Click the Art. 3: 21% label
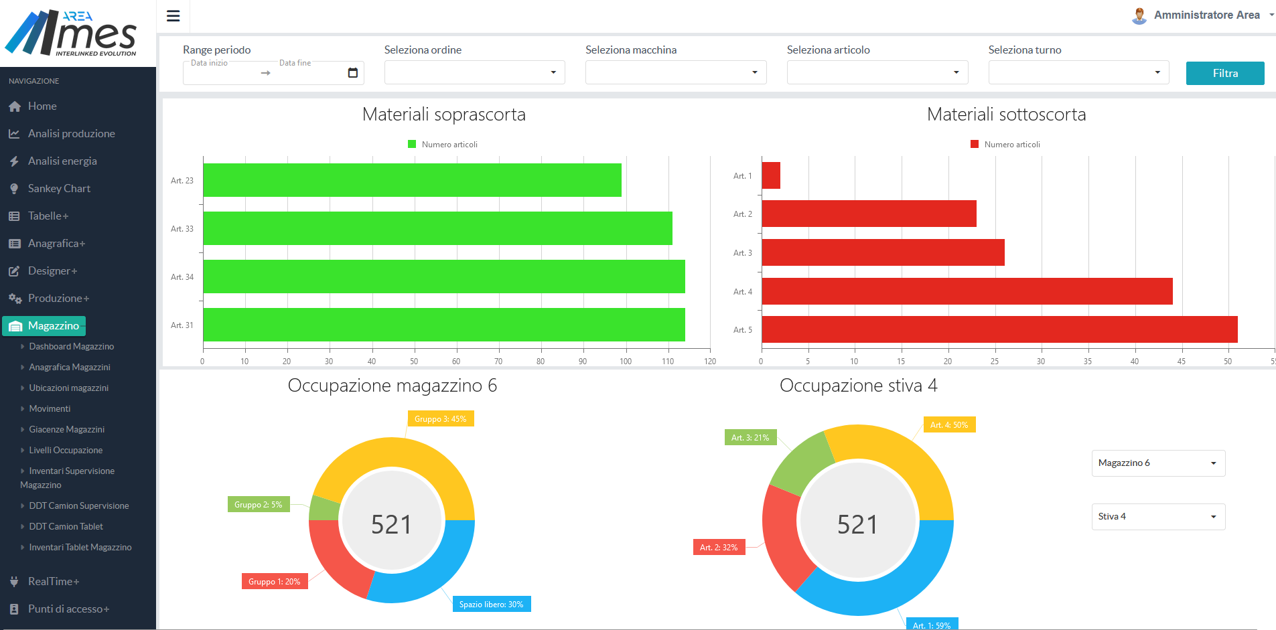This screenshot has width=1276, height=630. point(750,438)
